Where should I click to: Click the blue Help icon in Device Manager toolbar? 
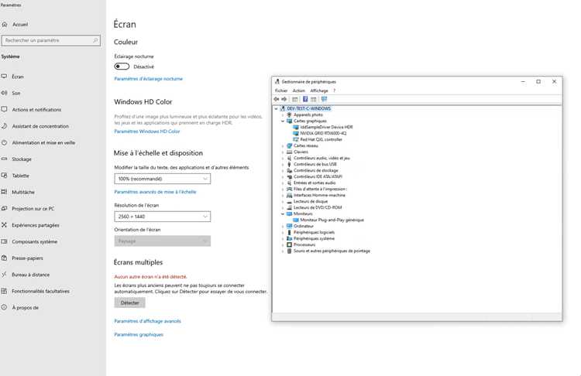305,99
